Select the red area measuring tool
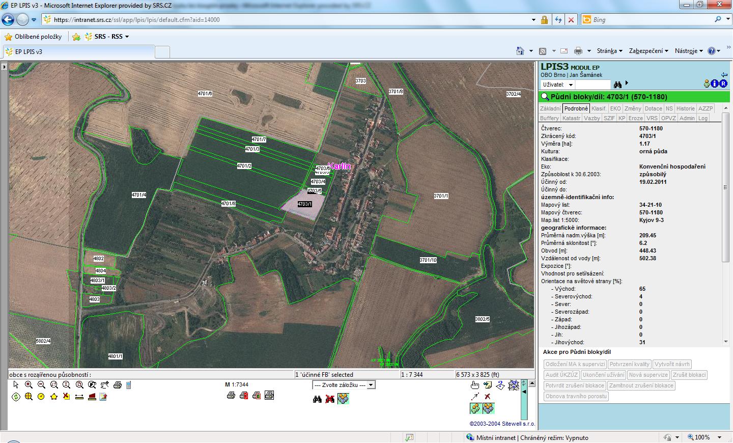Screen dimensions: 733x443 click(x=92, y=397)
